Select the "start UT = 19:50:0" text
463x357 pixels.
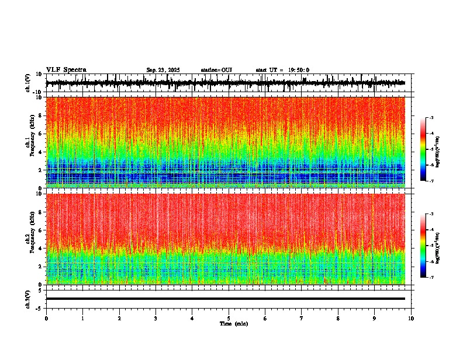click(x=282, y=70)
